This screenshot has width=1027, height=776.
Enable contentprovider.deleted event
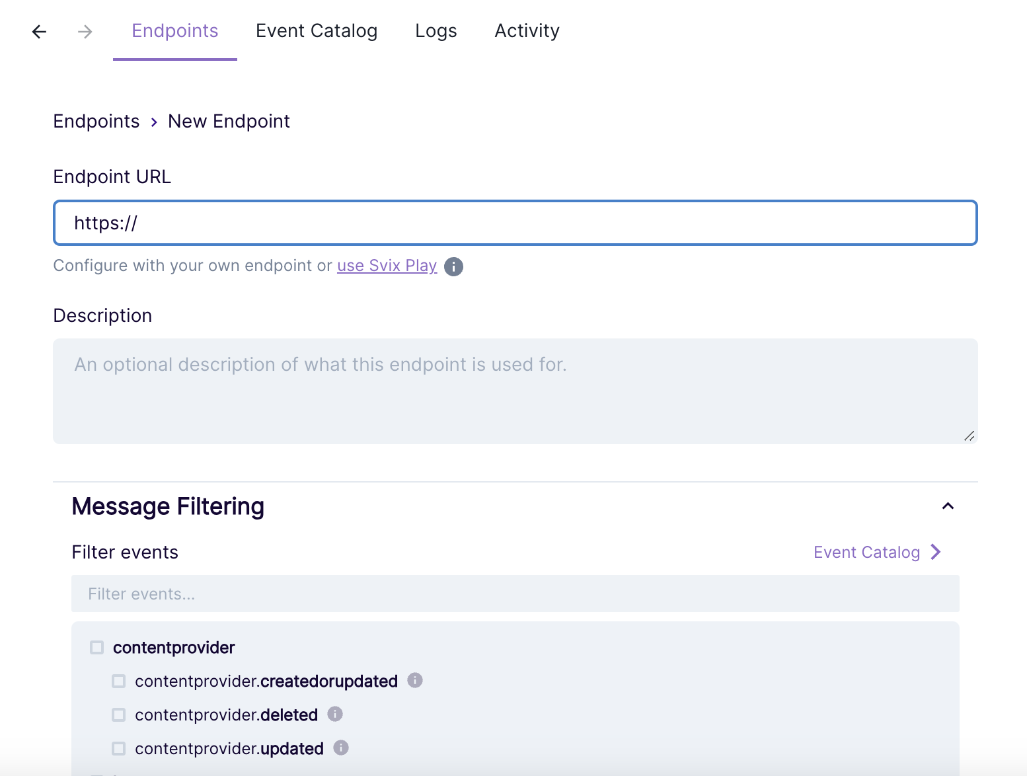click(119, 715)
